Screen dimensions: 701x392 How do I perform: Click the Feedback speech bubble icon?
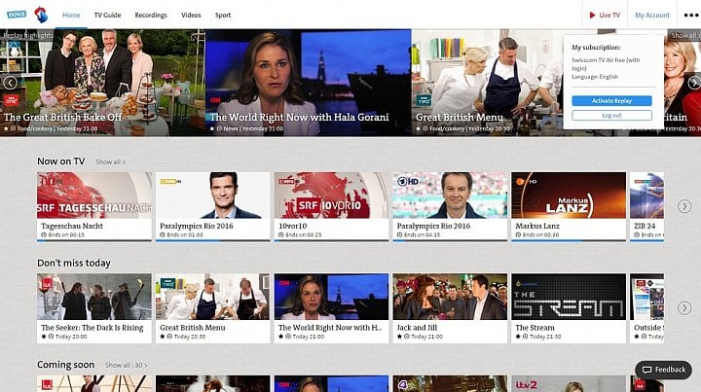pyautogui.click(x=646, y=370)
